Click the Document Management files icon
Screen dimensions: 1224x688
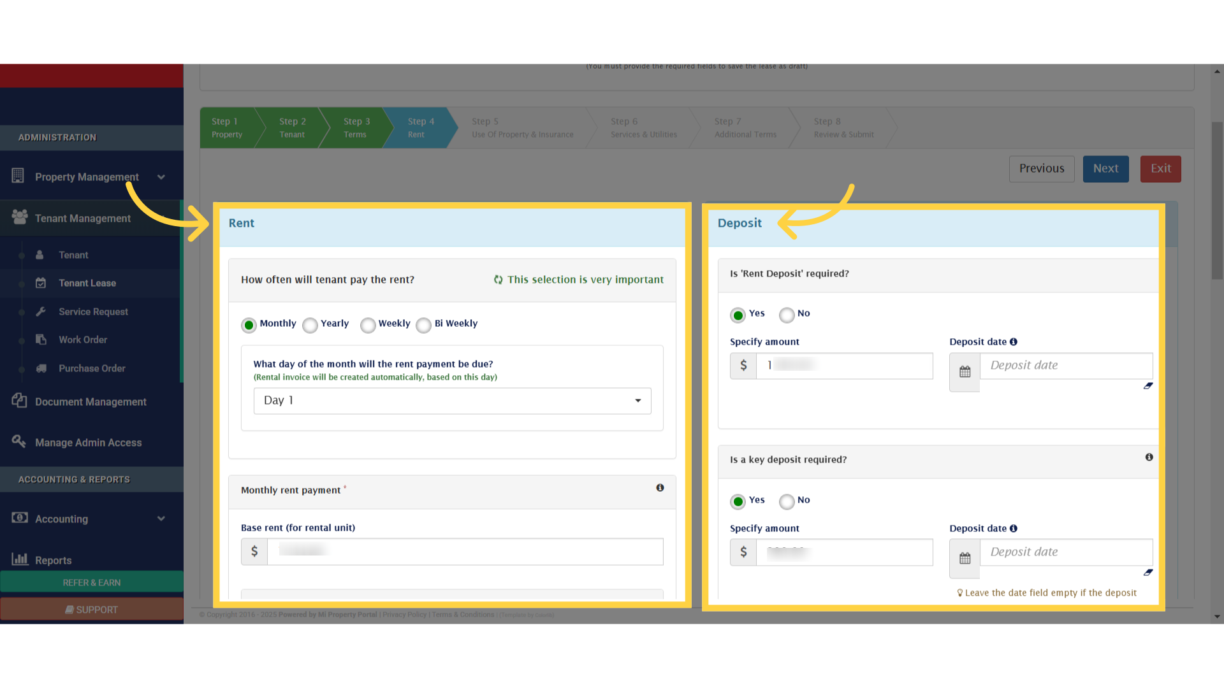pos(19,400)
